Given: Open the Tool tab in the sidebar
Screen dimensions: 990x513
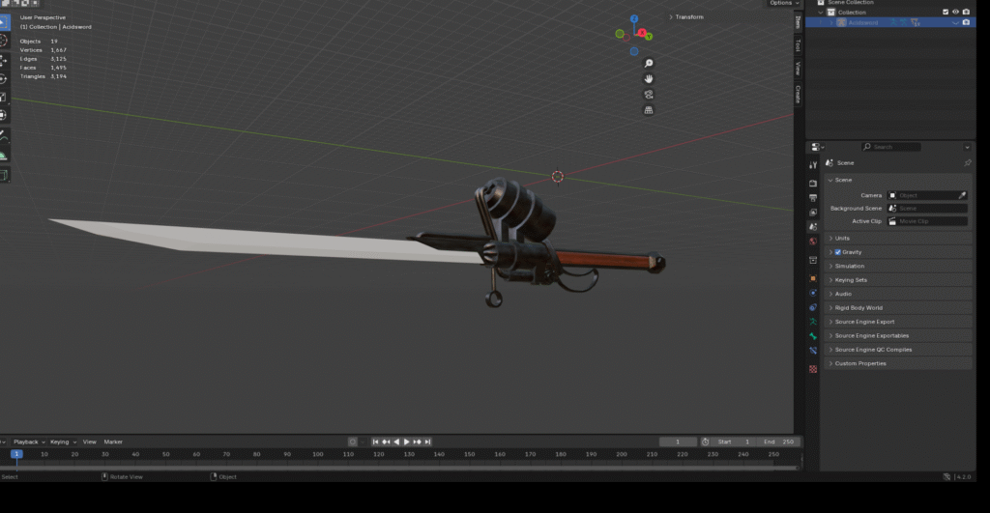Looking at the screenshot, I should click(798, 44).
